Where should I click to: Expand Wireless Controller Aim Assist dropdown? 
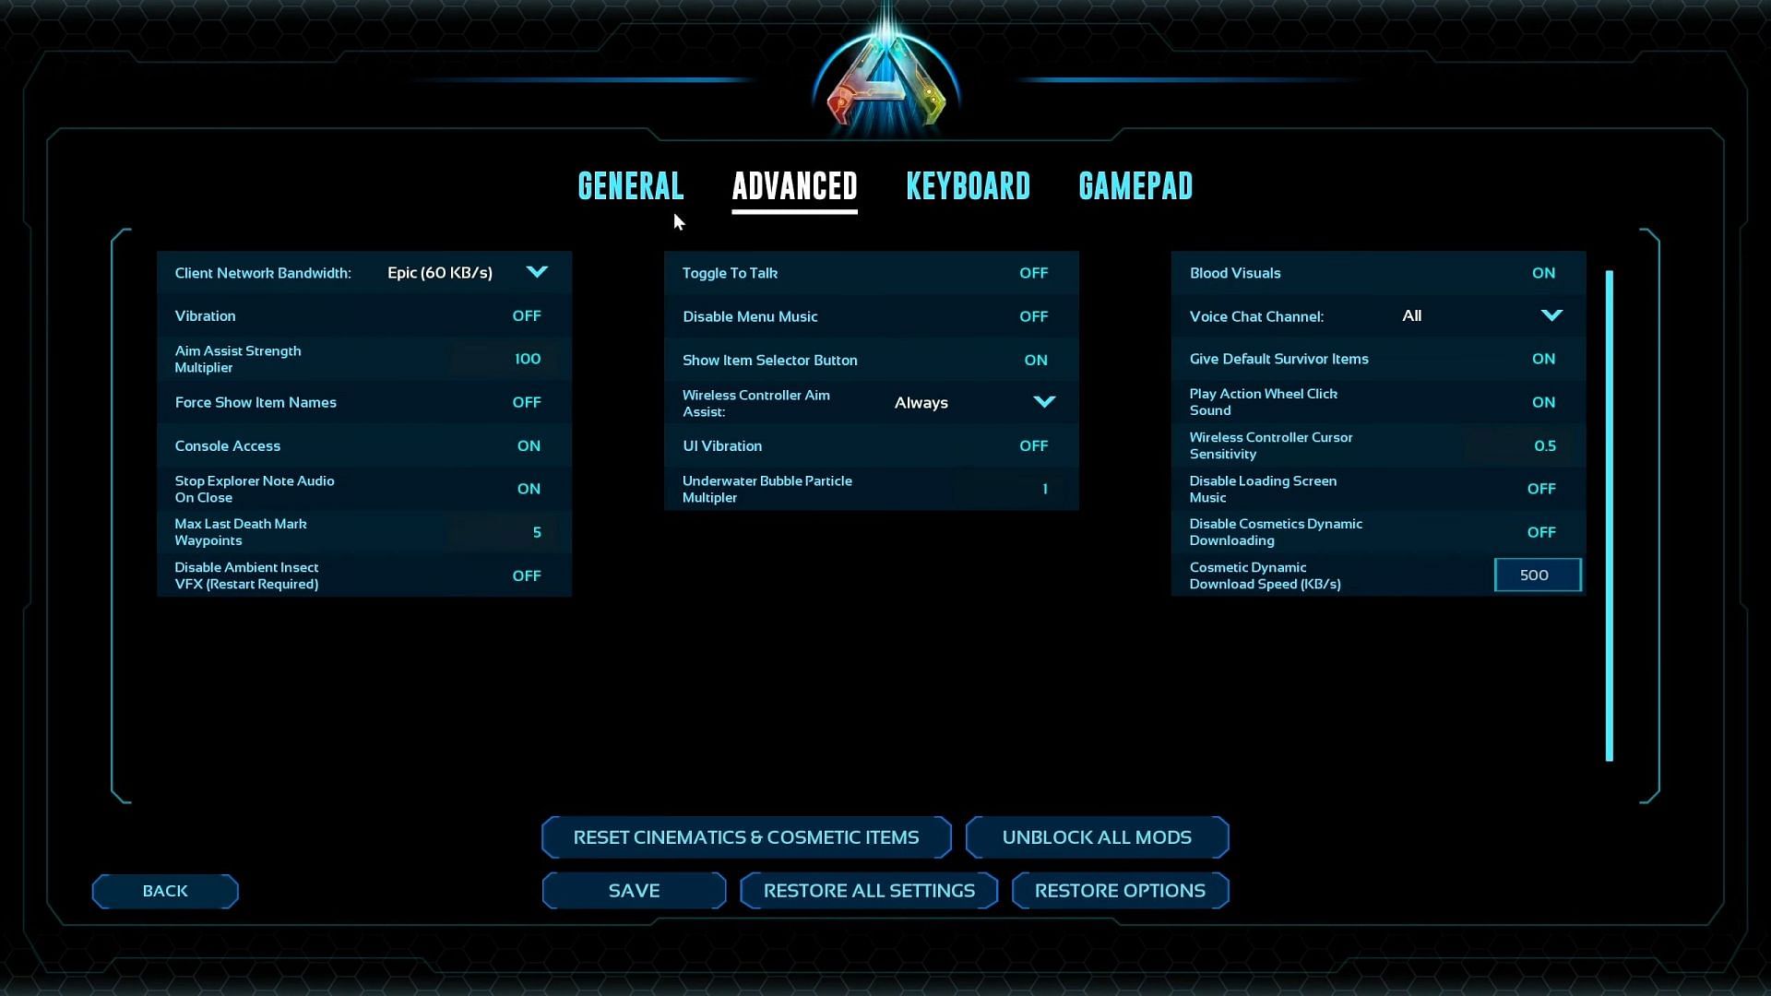click(x=1043, y=402)
